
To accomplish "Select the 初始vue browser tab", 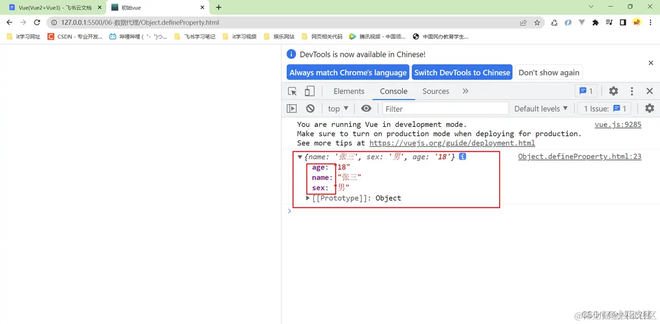I will point(158,8).
